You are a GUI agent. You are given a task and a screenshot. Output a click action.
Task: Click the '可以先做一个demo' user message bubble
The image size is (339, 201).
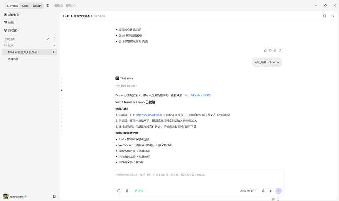pyautogui.click(x=267, y=62)
